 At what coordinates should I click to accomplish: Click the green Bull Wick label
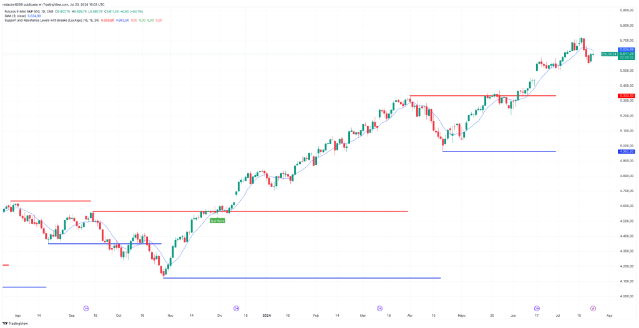pos(217,221)
